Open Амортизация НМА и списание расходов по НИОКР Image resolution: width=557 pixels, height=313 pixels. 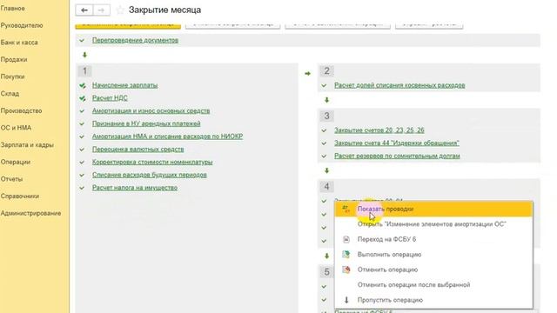168,137
